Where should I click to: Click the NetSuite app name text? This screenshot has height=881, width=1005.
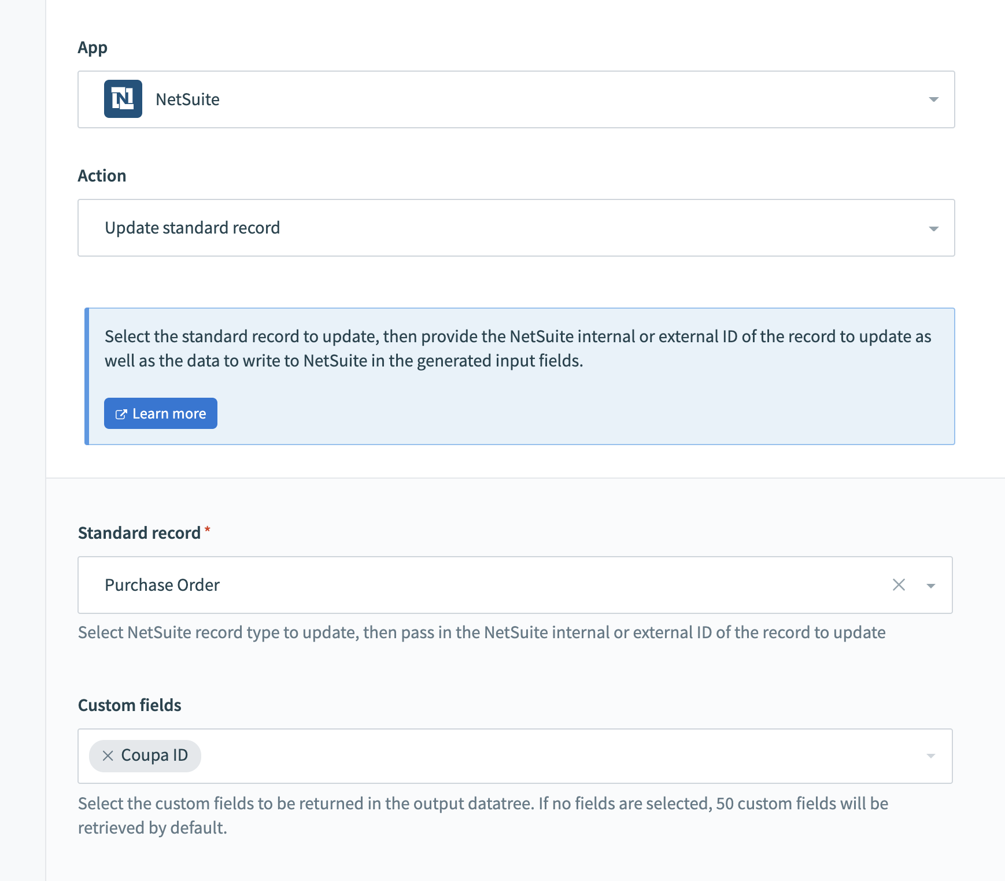187,99
